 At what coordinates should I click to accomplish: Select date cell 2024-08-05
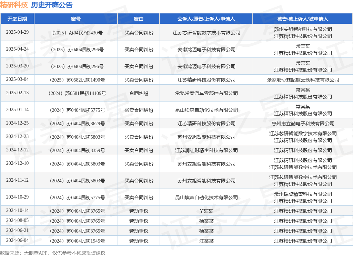click(x=17, y=220)
